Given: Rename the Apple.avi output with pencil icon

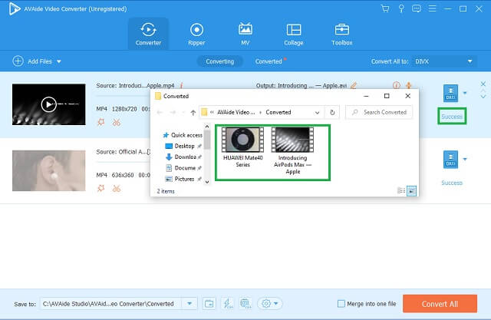Looking at the screenshot, I should coord(354,85).
